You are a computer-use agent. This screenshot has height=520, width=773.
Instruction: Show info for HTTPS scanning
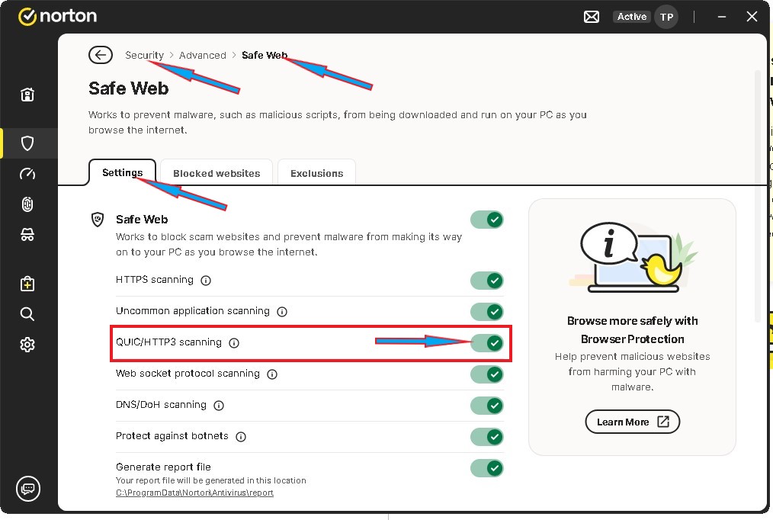pyautogui.click(x=206, y=281)
